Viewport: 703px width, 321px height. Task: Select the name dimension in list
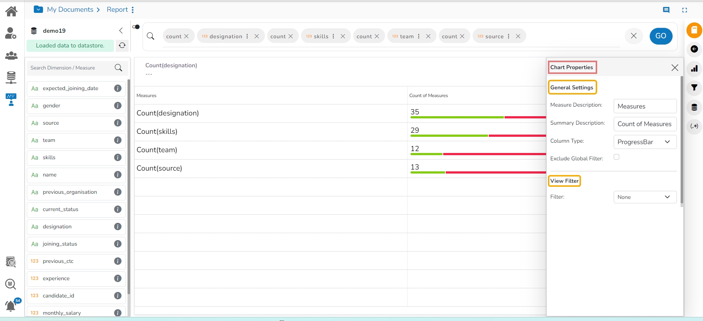[76, 175]
